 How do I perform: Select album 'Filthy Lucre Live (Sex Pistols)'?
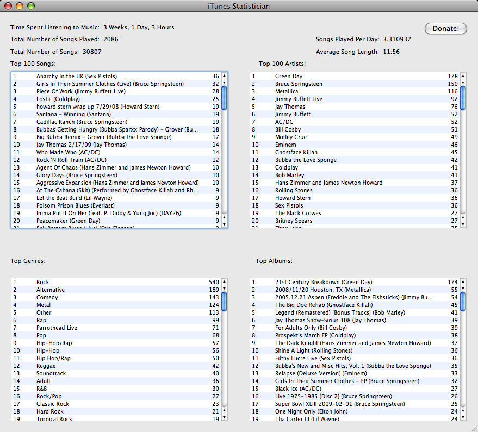355,358
